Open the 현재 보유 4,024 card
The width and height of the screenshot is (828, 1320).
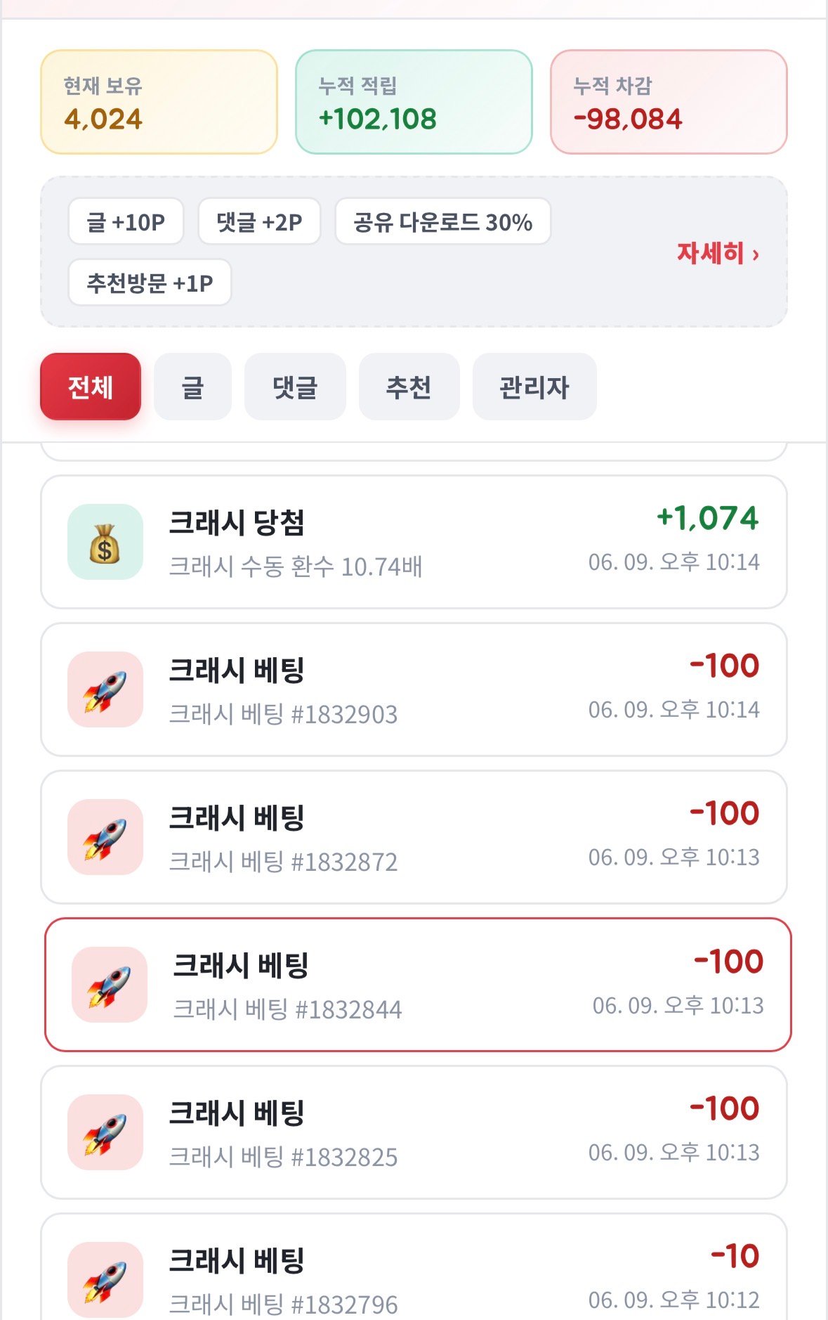[159, 102]
